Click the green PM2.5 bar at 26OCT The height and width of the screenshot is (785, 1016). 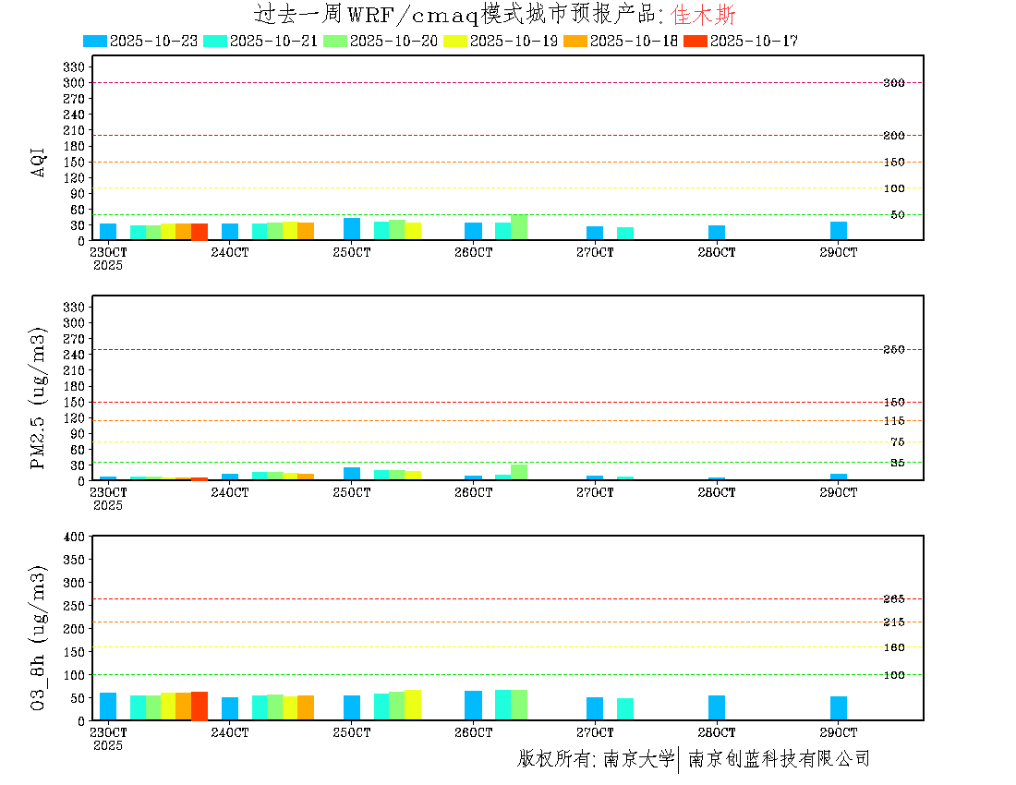pyautogui.click(x=519, y=472)
